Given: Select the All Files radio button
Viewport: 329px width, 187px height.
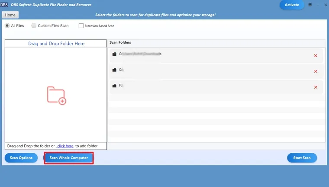Looking at the screenshot, I should [x=7, y=25].
